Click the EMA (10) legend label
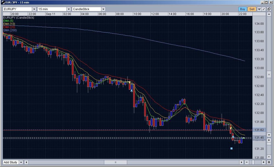Screen dimensions: 274x167 [x=9, y=24]
